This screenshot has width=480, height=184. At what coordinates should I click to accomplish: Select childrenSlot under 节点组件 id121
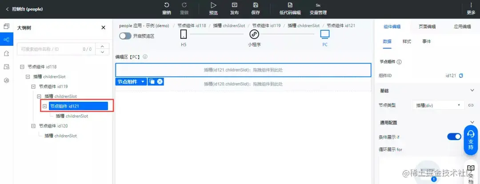pos(72,116)
